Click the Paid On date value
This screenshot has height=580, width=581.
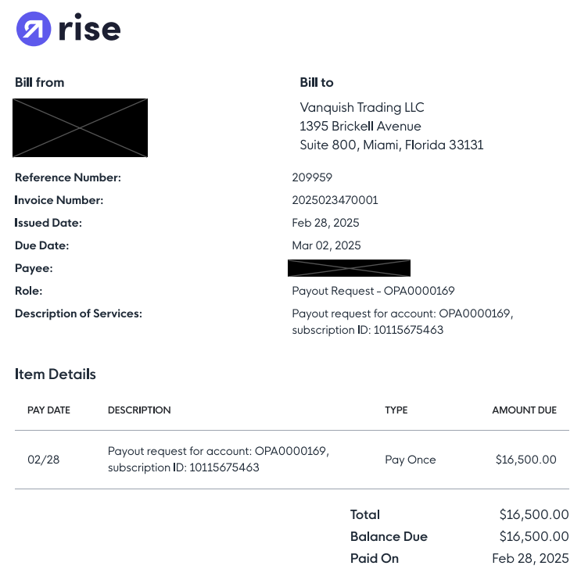[x=530, y=558]
